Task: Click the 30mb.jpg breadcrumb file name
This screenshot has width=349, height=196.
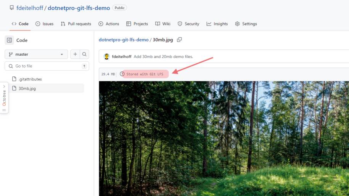Action: pos(163,40)
